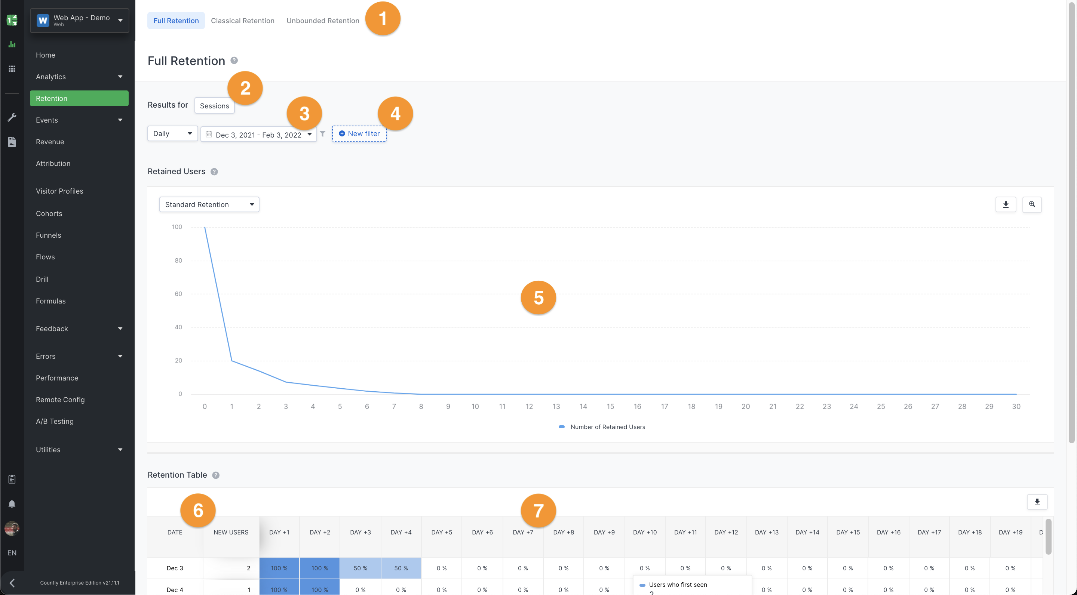Open the dashboards grid sidebar icon
The height and width of the screenshot is (595, 1077).
click(x=12, y=68)
